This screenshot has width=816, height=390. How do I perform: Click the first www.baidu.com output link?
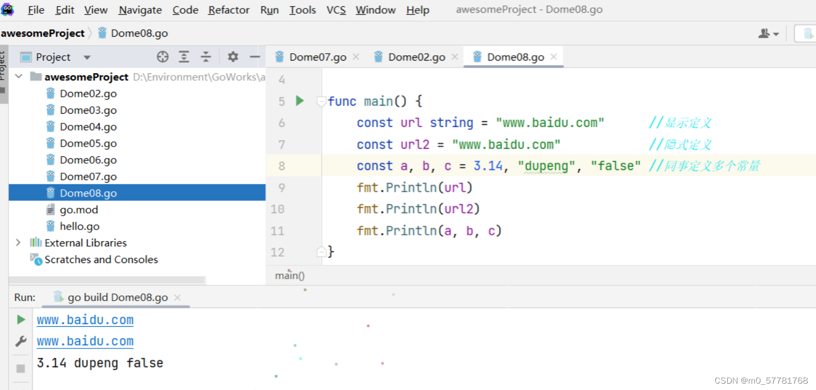pos(85,320)
